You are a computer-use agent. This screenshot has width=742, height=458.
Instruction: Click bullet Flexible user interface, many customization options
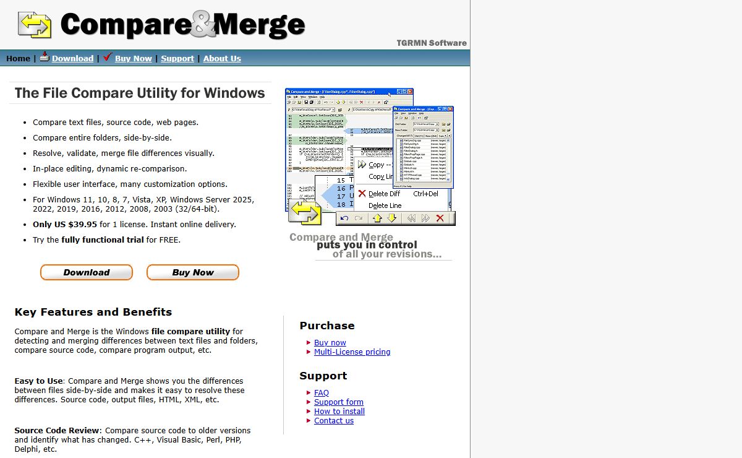tap(130, 184)
